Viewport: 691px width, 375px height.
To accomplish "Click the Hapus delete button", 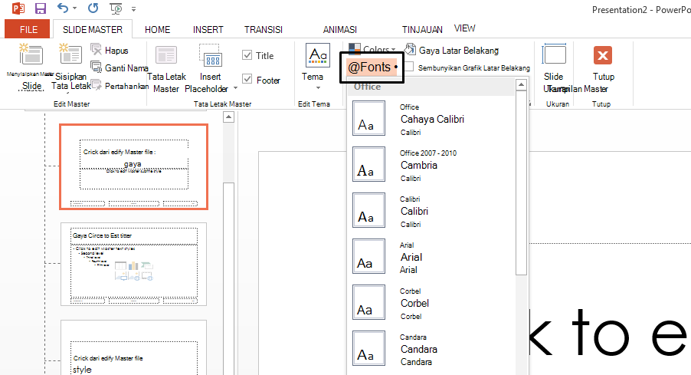I will [110, 51].
